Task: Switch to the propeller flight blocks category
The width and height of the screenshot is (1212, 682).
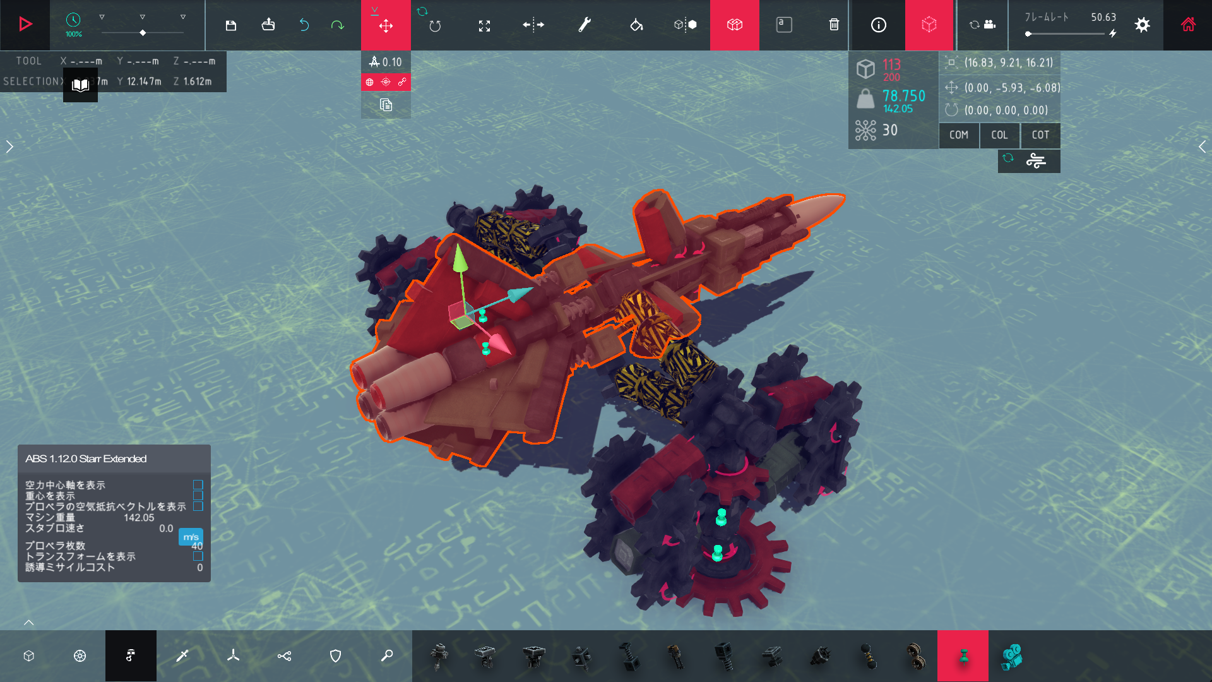Action: 233,656
